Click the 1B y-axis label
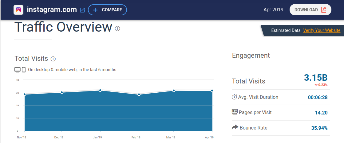344x143 pixels. 18,118
